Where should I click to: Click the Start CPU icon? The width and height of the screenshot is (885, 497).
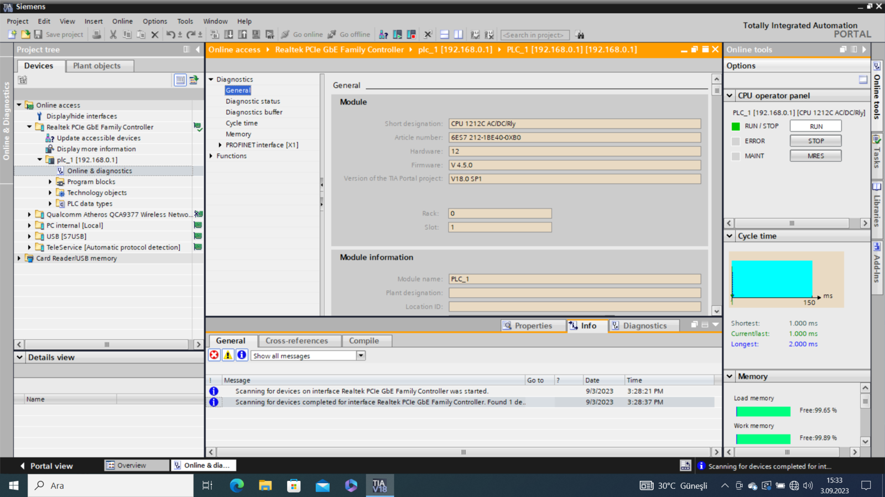point(397,34)
